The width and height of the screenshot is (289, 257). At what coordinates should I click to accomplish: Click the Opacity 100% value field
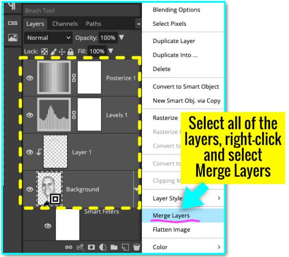(x=108, y=38)
